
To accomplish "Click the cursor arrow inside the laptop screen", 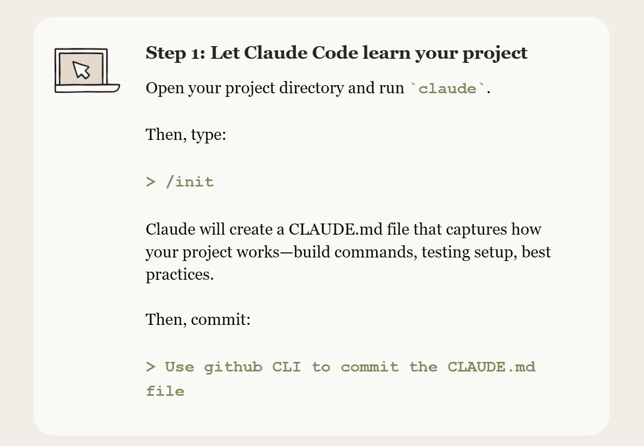I will [81, 69].
